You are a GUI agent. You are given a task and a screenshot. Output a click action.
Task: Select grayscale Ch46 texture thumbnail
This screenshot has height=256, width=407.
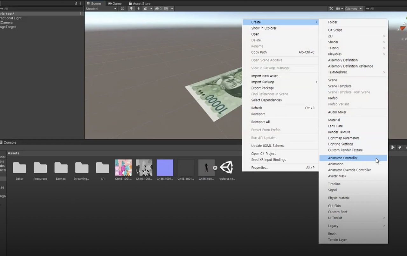click(x=144, y=168)
